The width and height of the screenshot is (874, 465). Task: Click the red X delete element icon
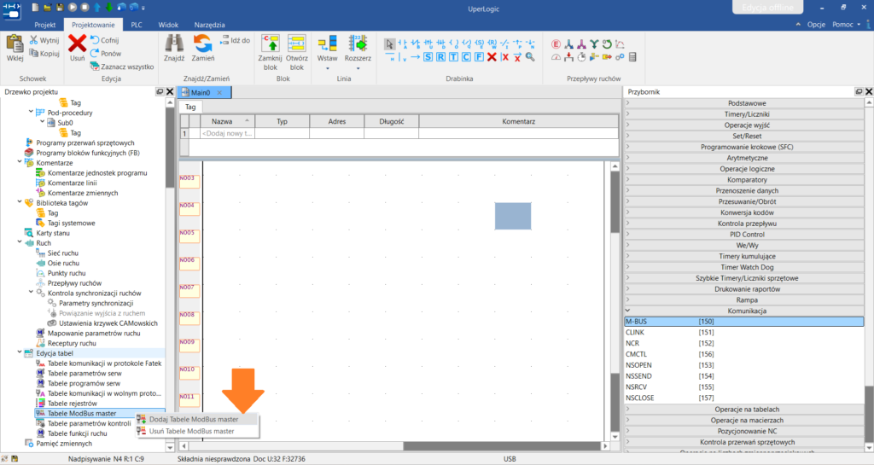[492, 57]
